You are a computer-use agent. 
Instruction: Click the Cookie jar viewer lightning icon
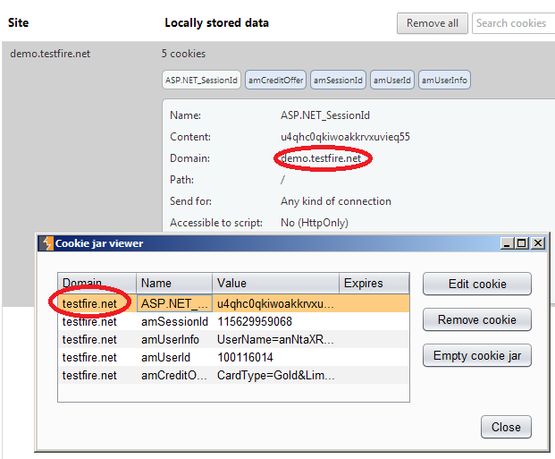[x=46, y=243]
